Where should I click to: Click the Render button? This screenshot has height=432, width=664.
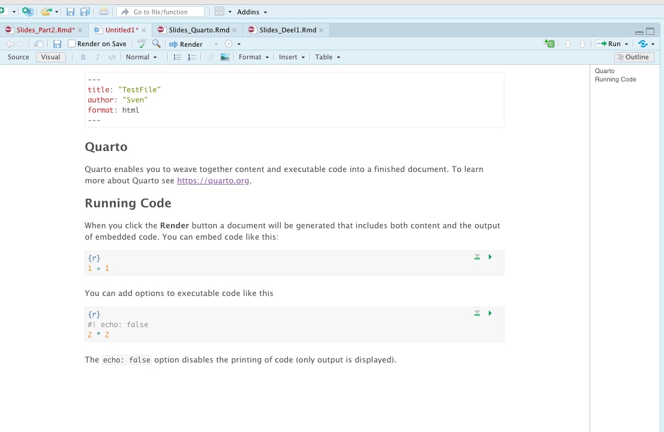(x=186, y=44)
